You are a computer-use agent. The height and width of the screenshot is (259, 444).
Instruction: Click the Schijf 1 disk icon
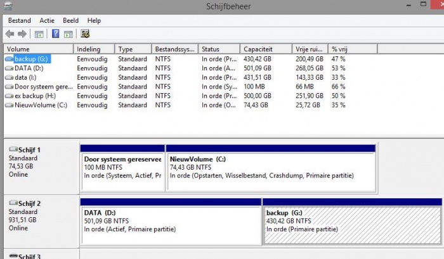click(13, 149)
